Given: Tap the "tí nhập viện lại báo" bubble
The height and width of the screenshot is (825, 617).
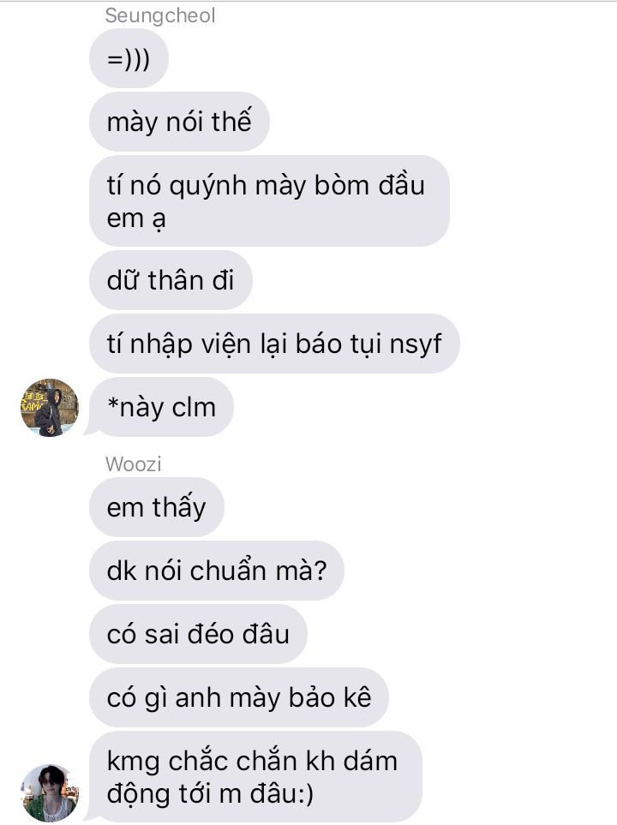Looking at the screenshot, I should click(x=274, y=344).
